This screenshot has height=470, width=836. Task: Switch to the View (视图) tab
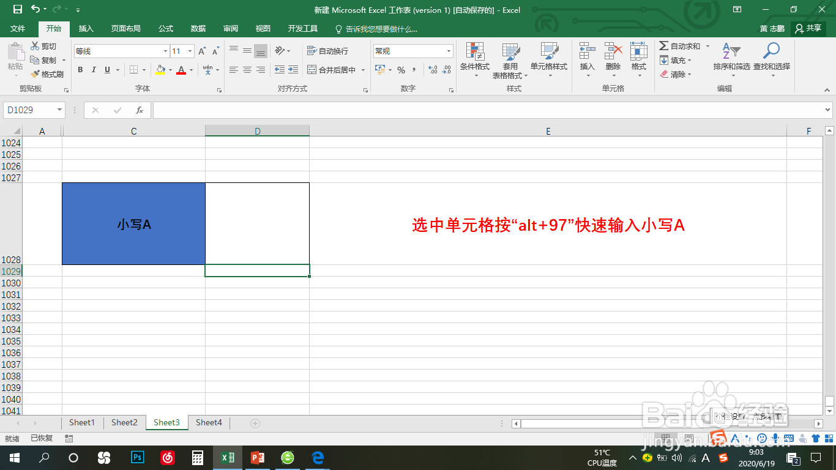[263, 29]
